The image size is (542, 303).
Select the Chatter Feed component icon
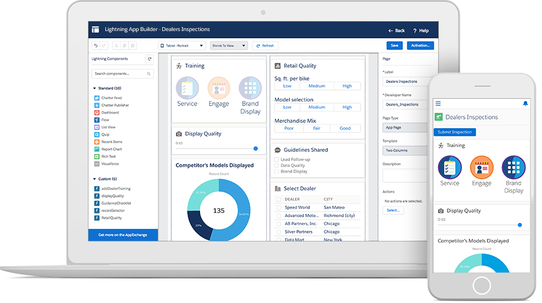(x=97, y=98)
